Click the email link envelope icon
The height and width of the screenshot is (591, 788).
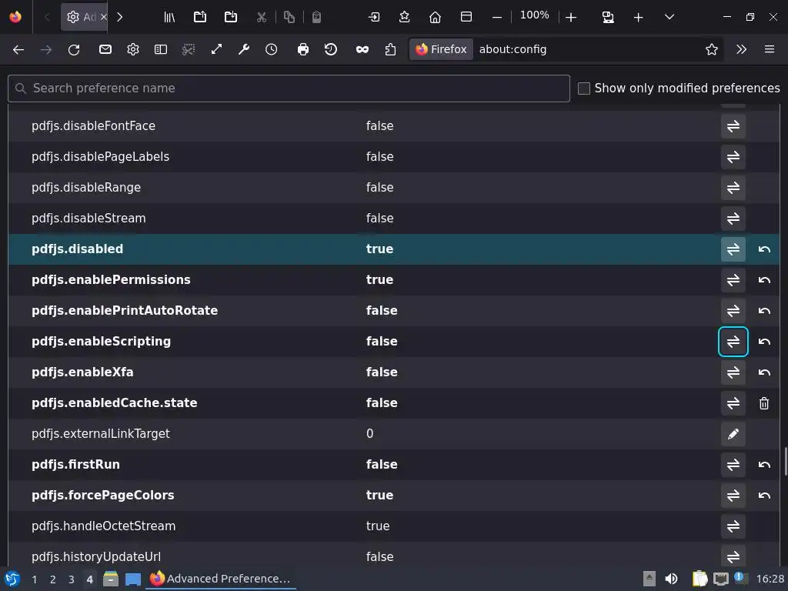pyautogui.click(x=105, y=49)
